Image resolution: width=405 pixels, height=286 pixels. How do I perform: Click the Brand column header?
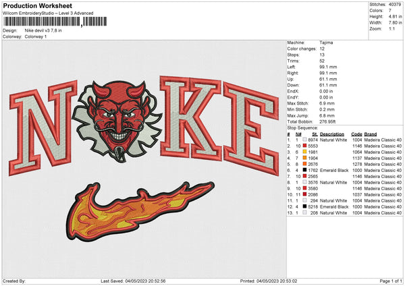(x=371, y=134)
